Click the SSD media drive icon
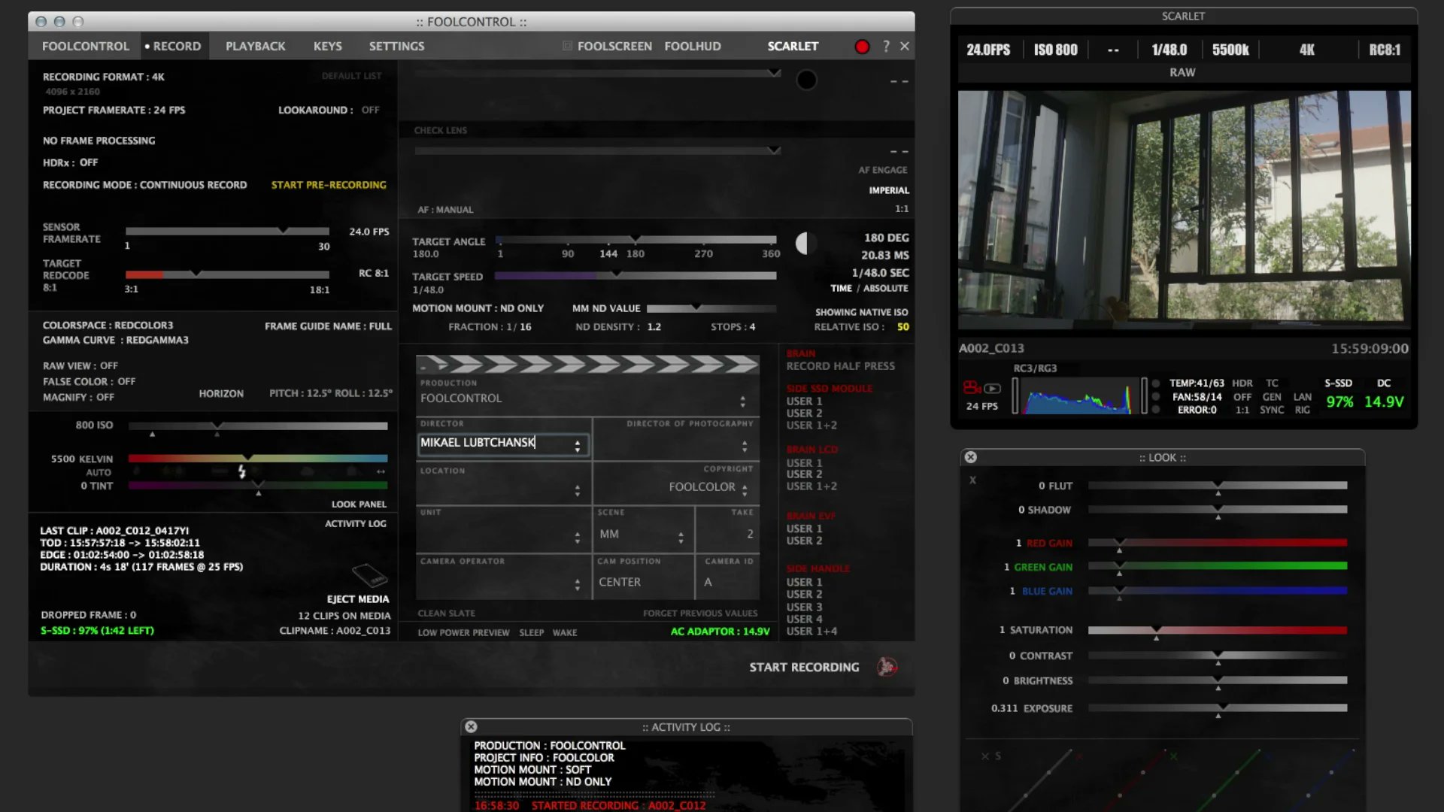This screenshot has height=812, width=1444. (x=369, y=576)
